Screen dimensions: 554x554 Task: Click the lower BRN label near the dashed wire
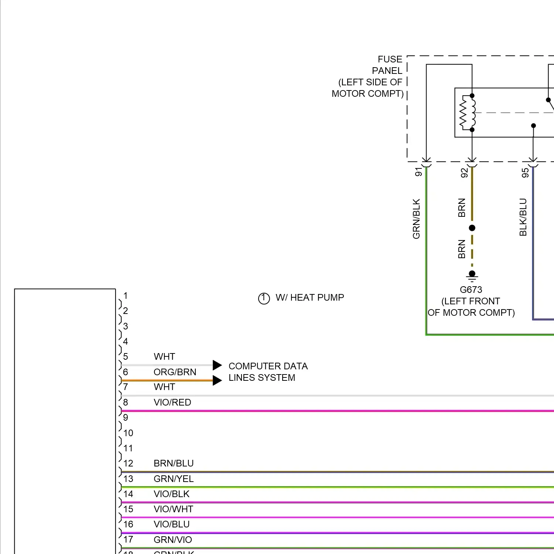pos(462,249)
